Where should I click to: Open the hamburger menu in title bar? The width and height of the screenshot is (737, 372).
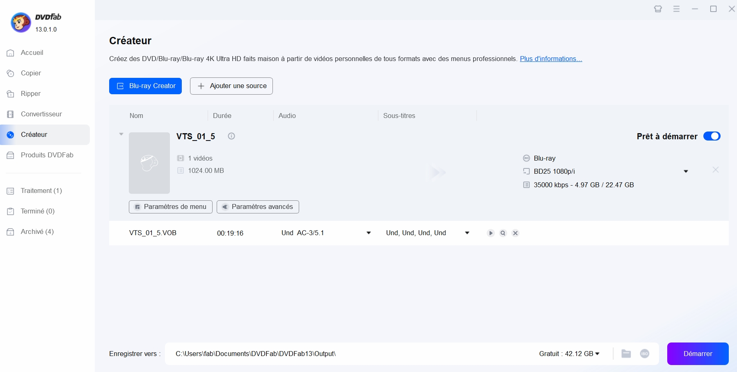tap(677, 9)
